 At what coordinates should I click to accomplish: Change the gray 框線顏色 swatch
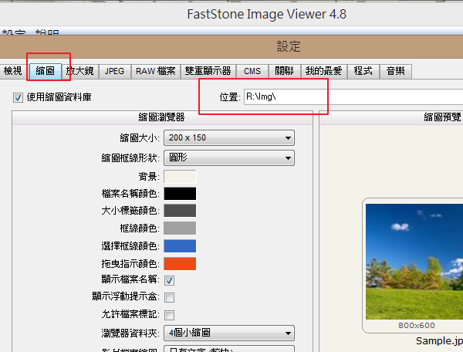(x=180, y=228)
